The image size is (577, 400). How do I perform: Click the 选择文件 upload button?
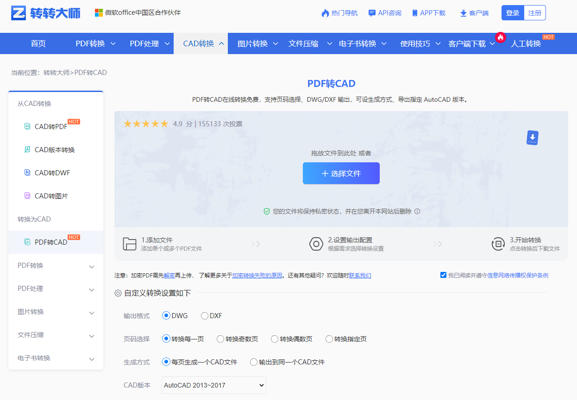[341, 173]
